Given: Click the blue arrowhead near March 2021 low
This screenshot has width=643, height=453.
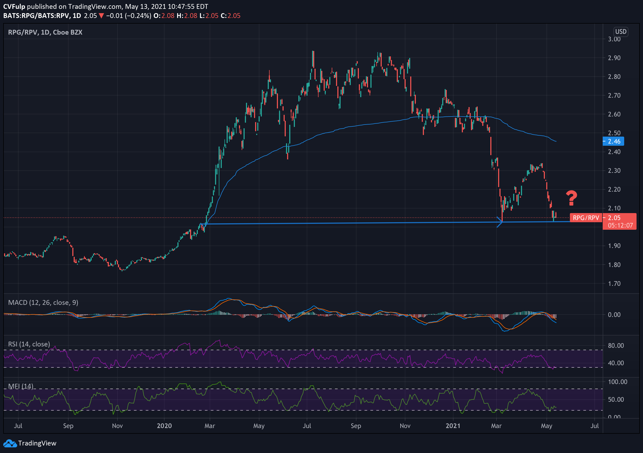Looking at the screenshot, I should (500, 222).
